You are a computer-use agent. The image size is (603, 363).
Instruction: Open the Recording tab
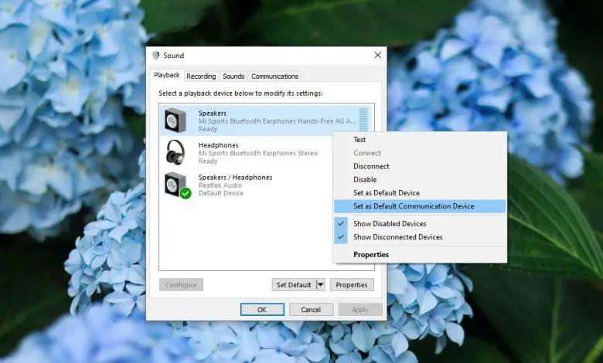point(201,76)
